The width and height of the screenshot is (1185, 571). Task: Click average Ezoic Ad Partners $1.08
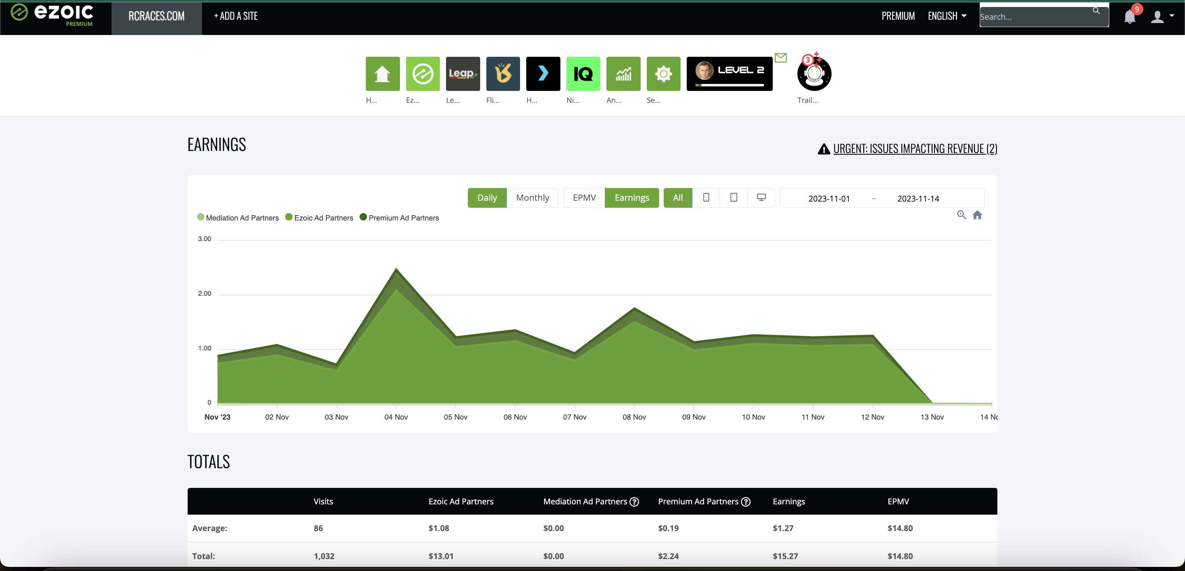(x=438, y=528)
